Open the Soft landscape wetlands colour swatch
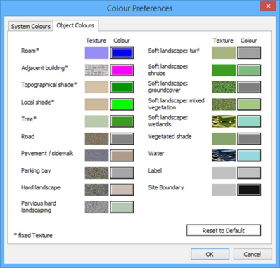Viewport: 280px width, 268px height. pyautogui.click(x=249, y=121)
